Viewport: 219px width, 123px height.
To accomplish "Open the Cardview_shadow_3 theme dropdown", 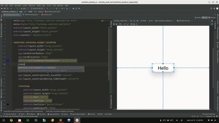I will (165, 21).
